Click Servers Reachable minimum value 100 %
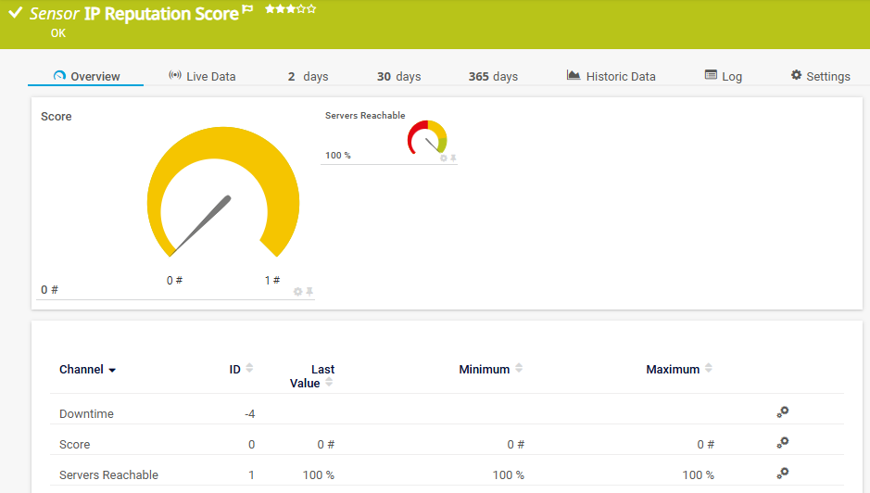Screen dimensions: 870x493 [509, 474]
